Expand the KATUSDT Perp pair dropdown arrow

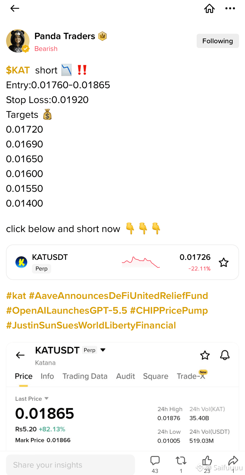point(103,350)
